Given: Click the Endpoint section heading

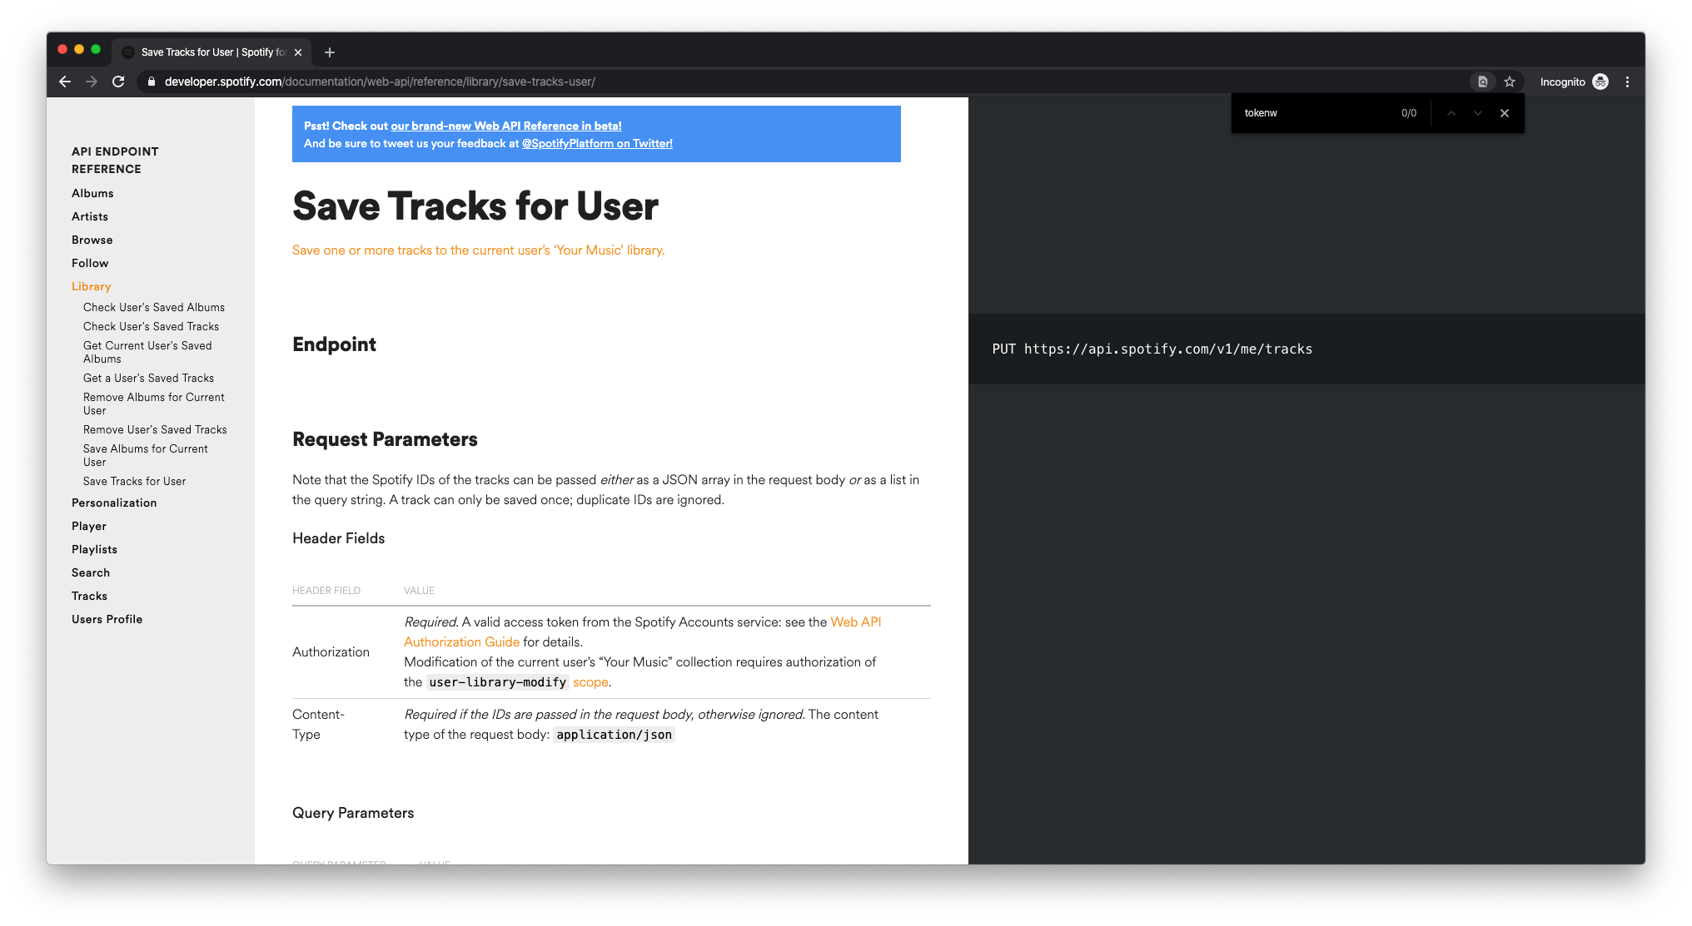Looking at the screenshot, I should pyautogui.click(x=334, y=344).
